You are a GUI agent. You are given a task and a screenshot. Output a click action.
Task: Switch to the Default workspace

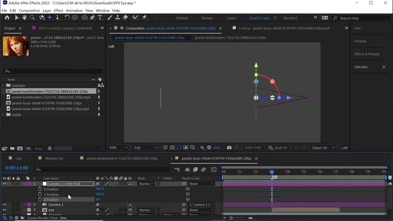[182, 18]
